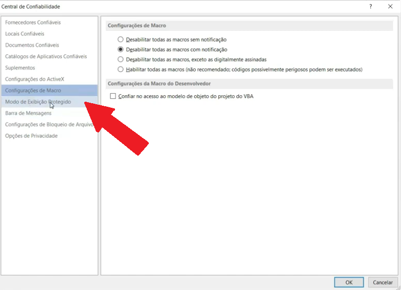Go to Documentos Confiáveis category
The height and width of the screenshot is (290, 401).
[32, 45]
